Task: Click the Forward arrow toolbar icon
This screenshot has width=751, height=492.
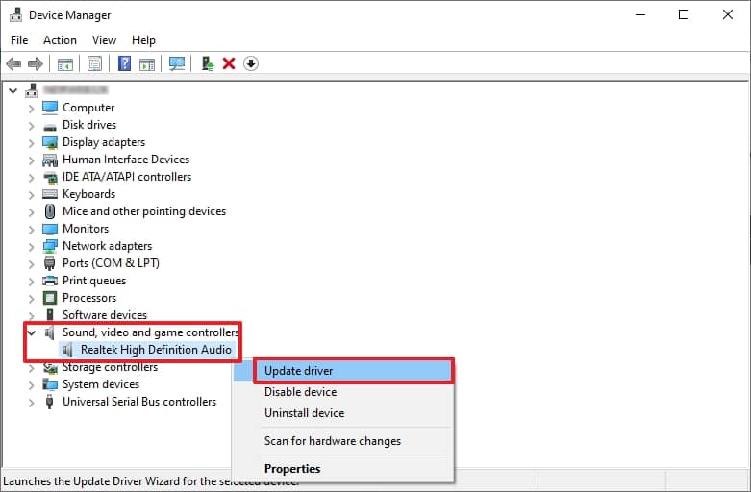Action: click(36, 63)
